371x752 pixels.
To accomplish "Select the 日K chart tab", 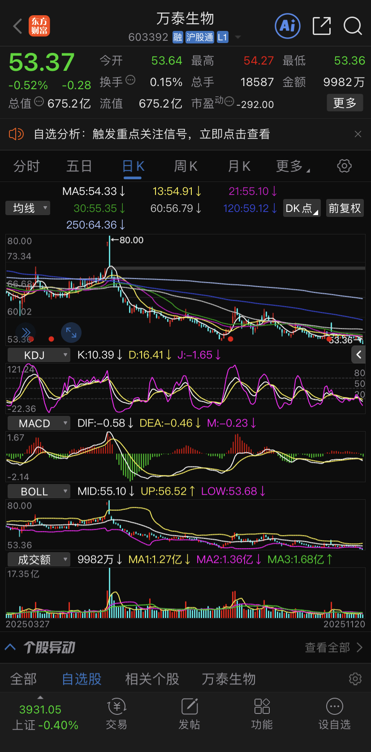I will 133,166.
